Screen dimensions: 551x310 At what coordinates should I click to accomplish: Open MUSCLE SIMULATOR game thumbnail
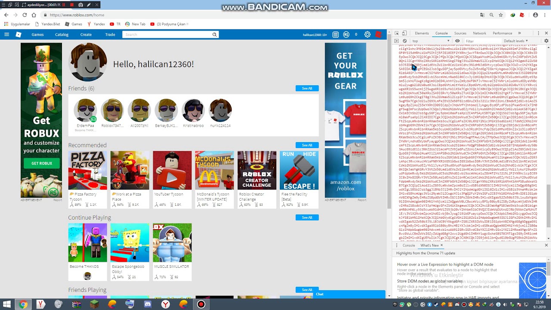pos(172,243)
